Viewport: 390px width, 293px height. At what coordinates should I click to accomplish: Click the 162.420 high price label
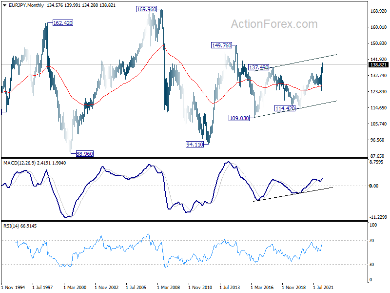point(63,23)
